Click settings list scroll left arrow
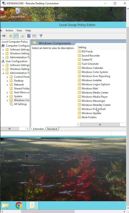The height and width of the screenshot is (213, 129). click(x=79, y=124)
